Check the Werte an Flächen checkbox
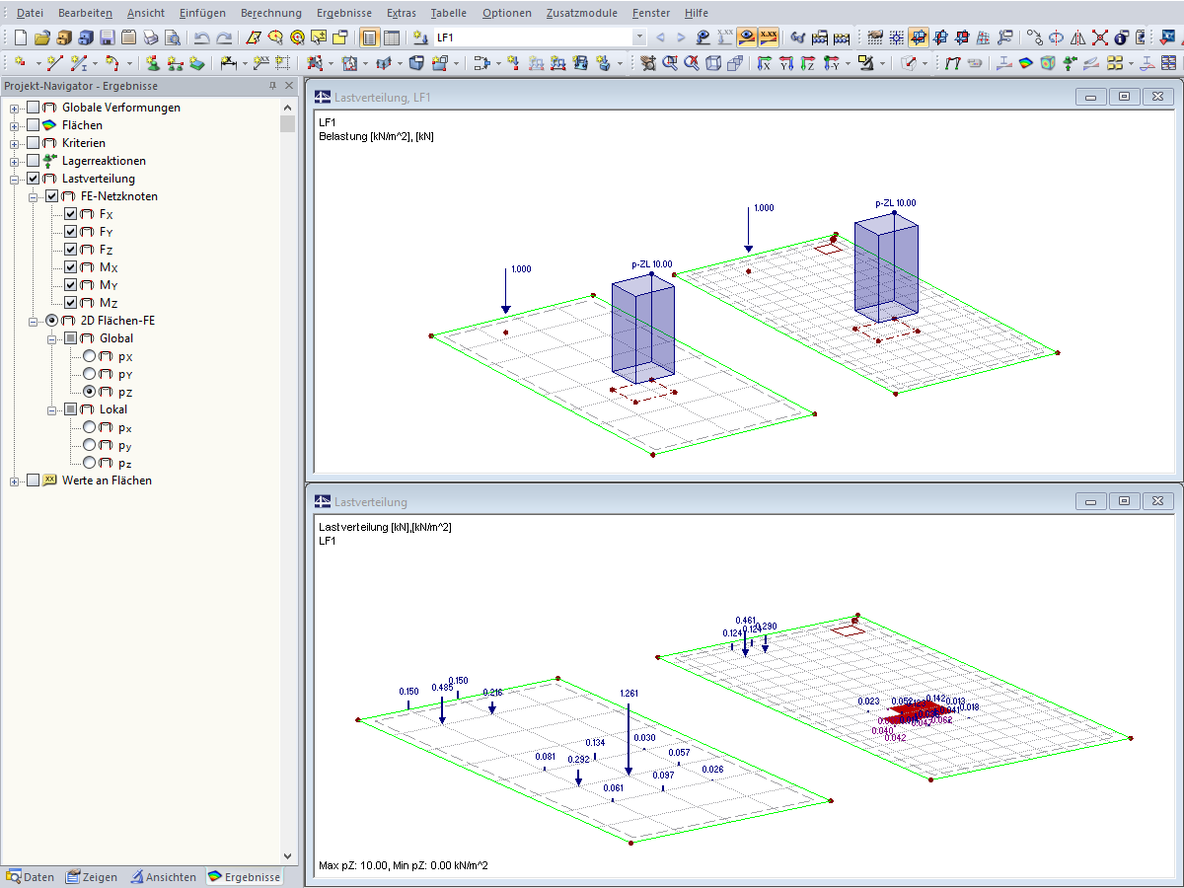The width and height of the screenshot is (1184, 888). (34, 481)
